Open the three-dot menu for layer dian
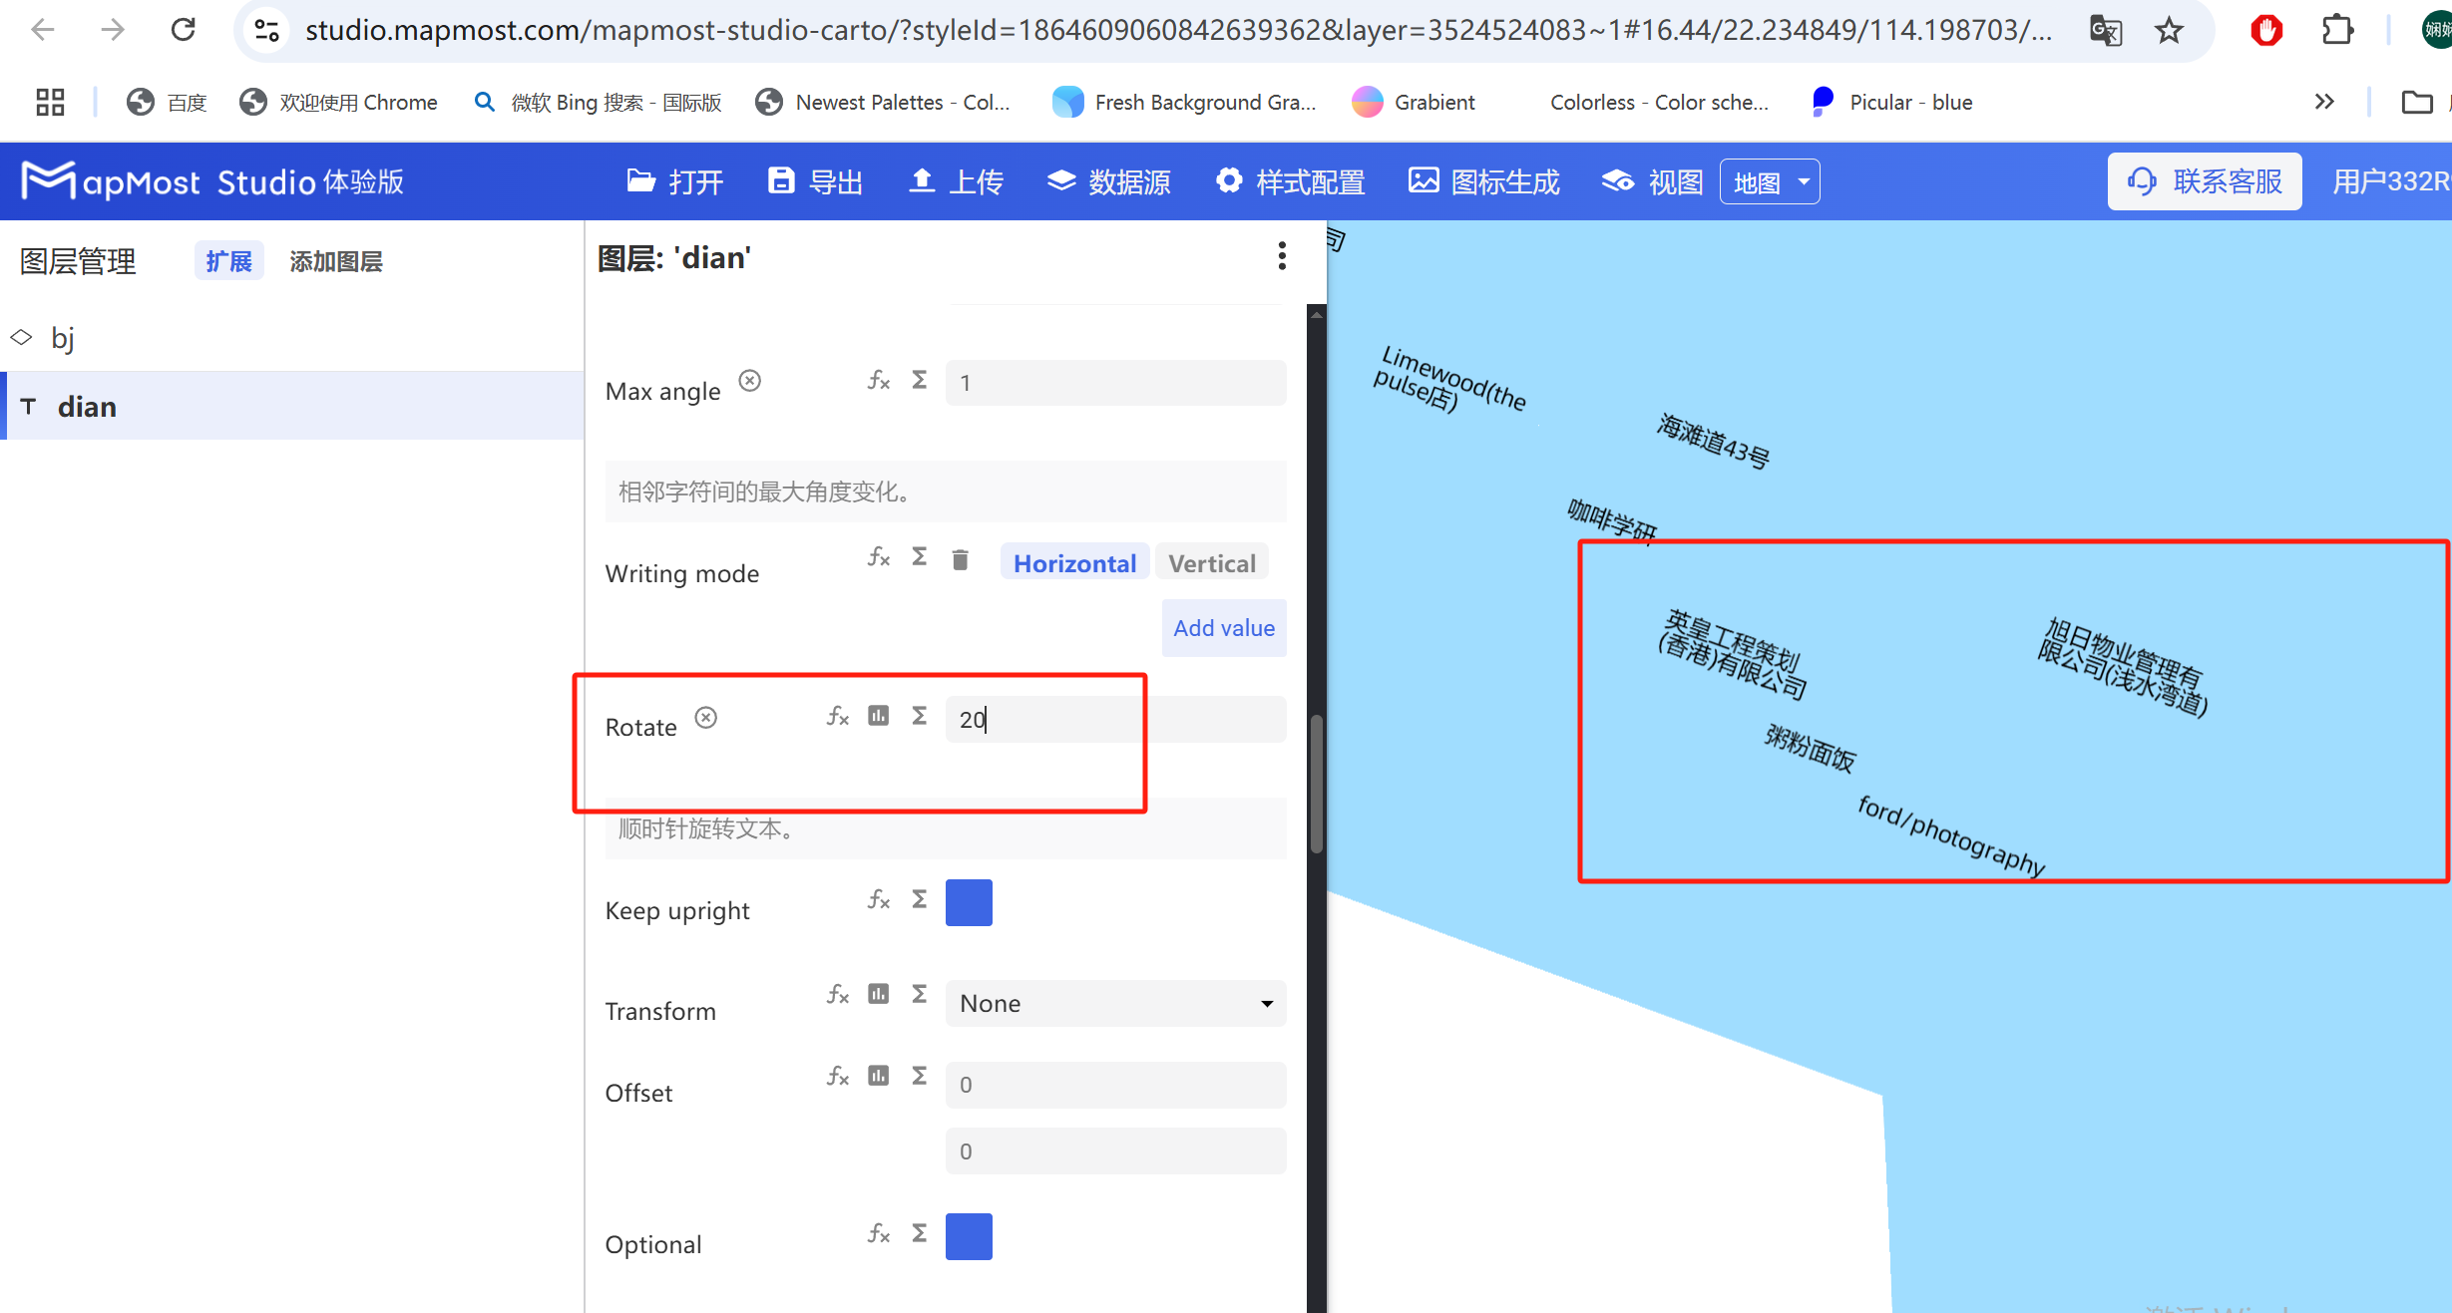The width and height of the screenshot is (2452, 1313). (x=1282, y=256)
